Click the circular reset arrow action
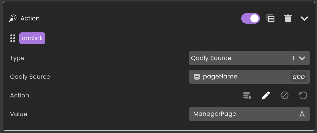This screenshot has height=133, width=317. [x=303, y=95]
